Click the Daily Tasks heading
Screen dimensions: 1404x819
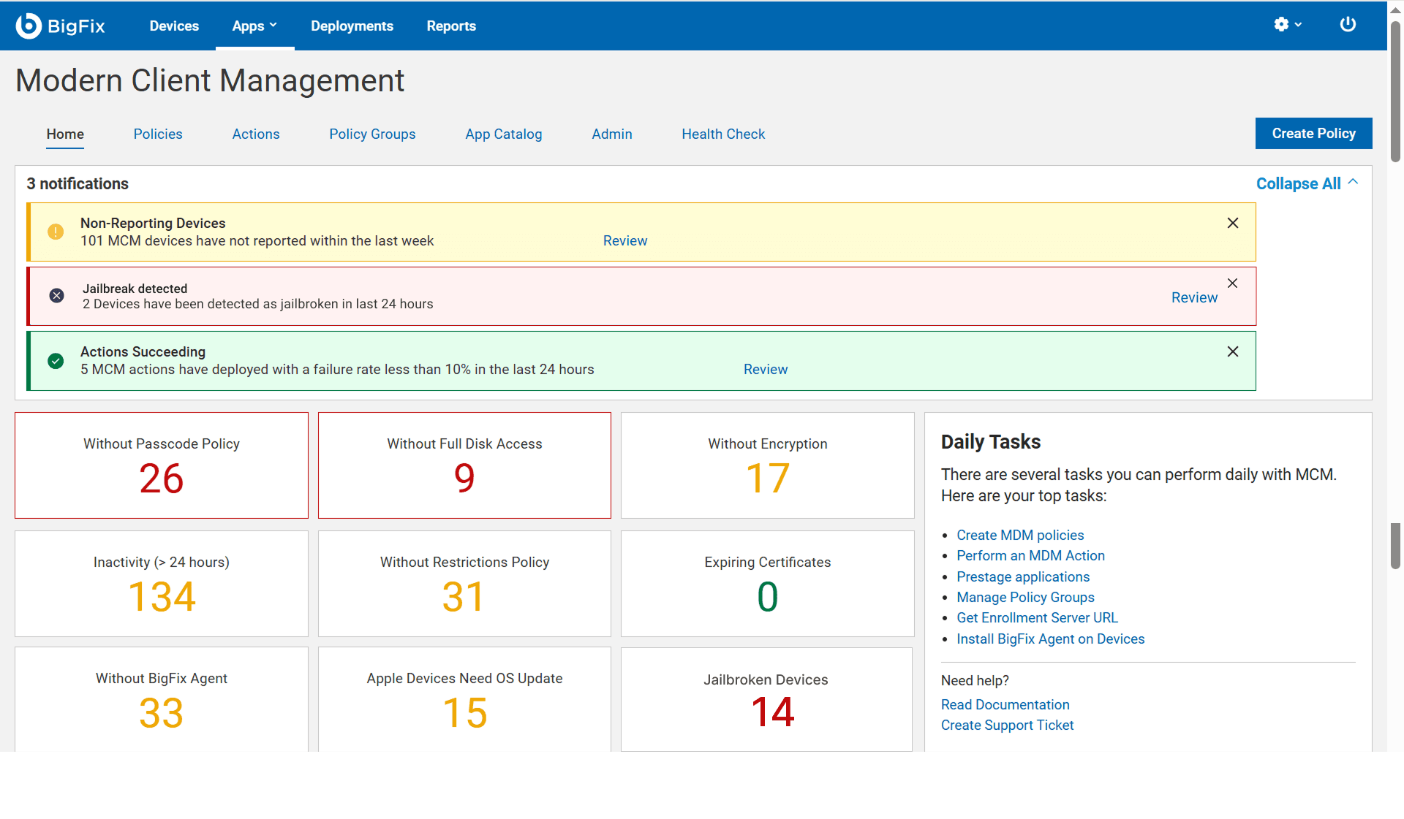[x=991, y=442]
